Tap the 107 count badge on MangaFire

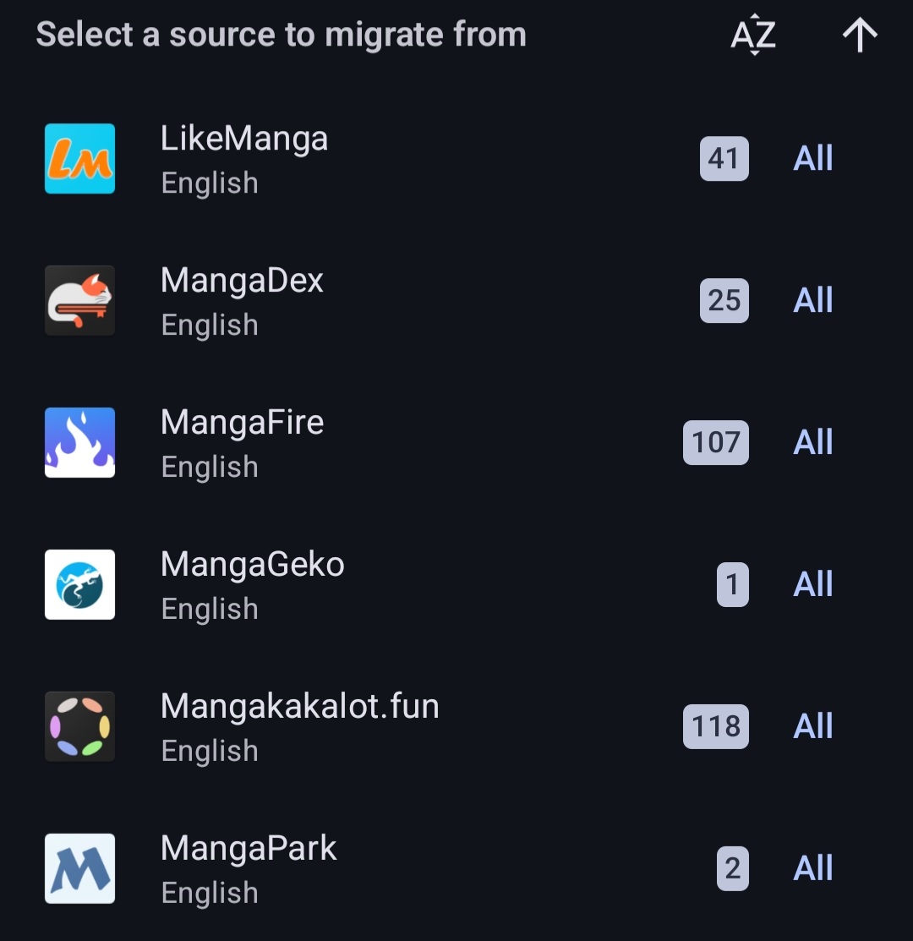pyautogui.click(x=716, y=442)
